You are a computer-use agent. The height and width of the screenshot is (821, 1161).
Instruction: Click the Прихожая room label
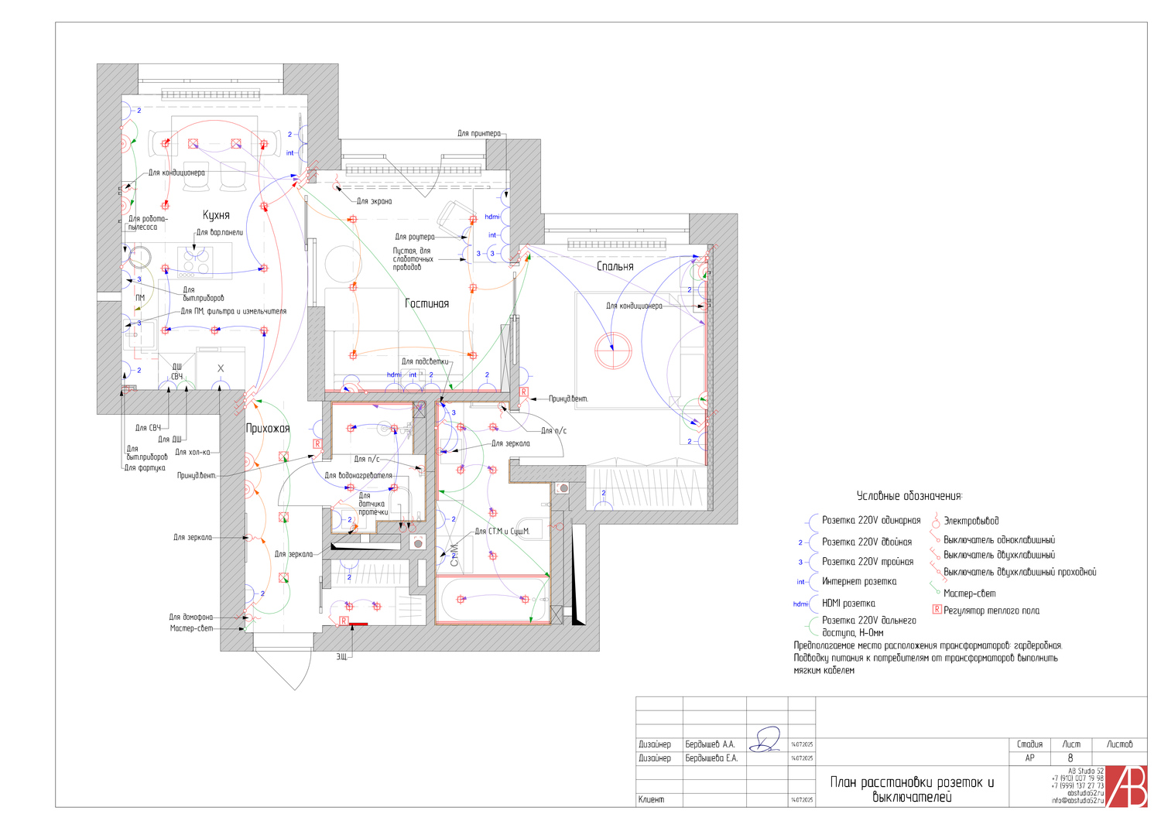268,428
